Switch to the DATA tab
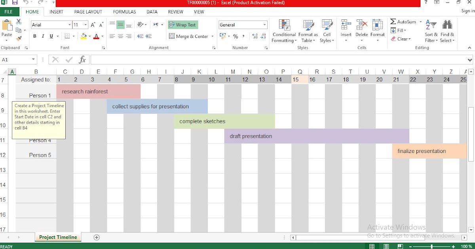The width and height of the screenshot is (475, 249). tap(152, 12)
